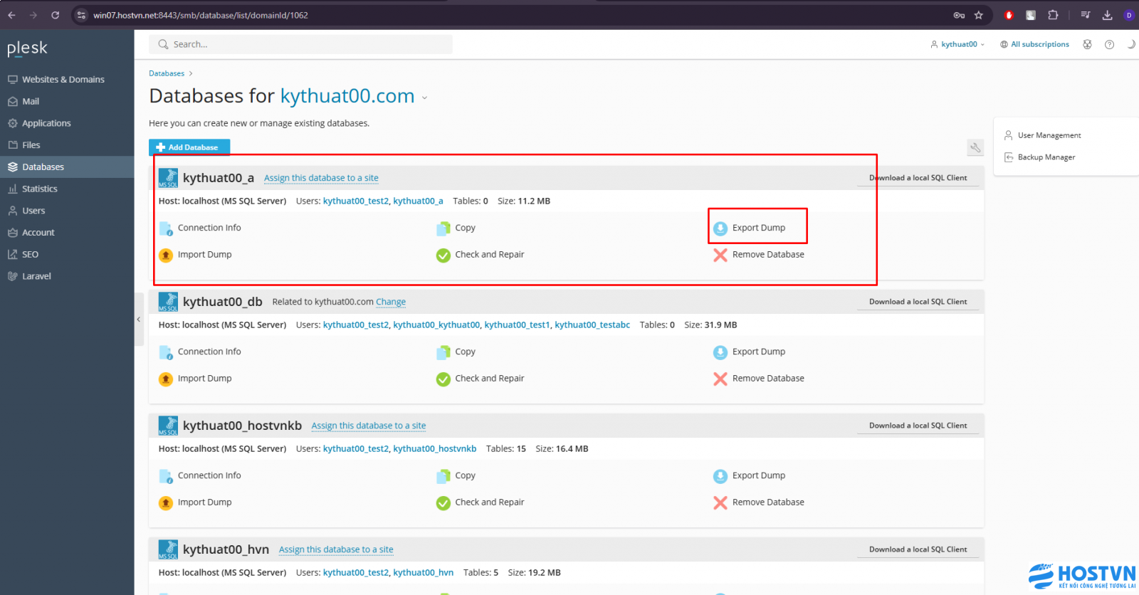Click Connection Info icon for kythuat00_hostvnkb
Viewport: 1139px width, 595px height.
166,476
